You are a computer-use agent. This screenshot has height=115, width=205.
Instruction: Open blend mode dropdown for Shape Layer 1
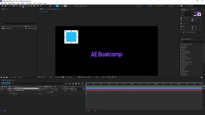[x=57, y=88]
